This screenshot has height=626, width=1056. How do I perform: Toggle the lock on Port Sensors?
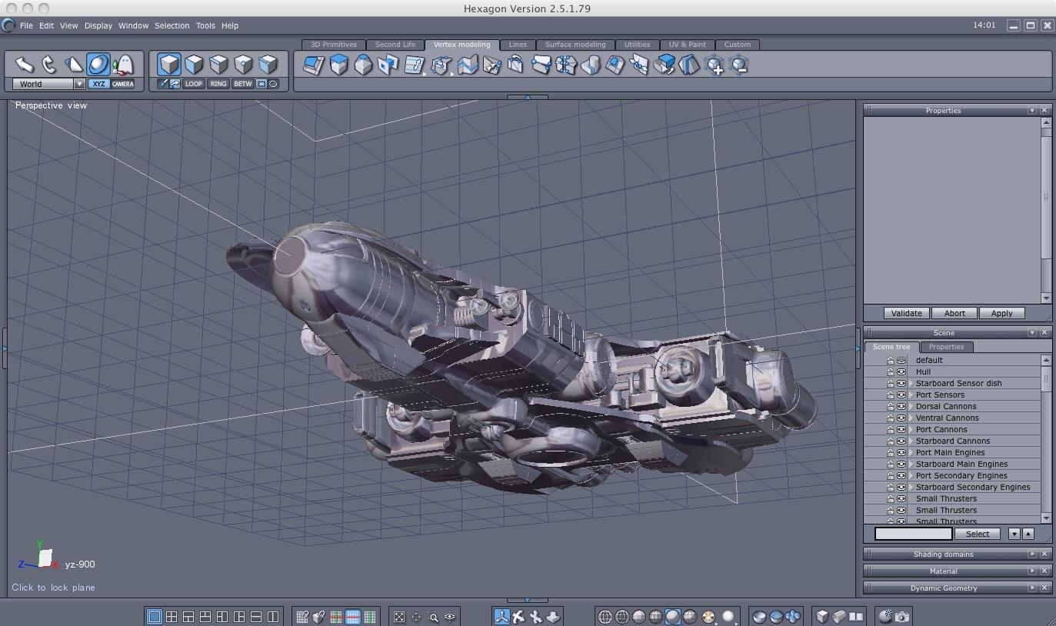891,395
